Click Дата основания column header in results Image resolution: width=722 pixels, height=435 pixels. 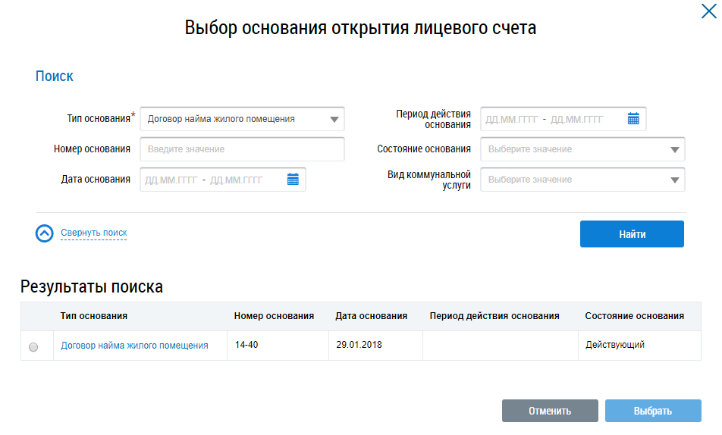(x=371, y=316)
